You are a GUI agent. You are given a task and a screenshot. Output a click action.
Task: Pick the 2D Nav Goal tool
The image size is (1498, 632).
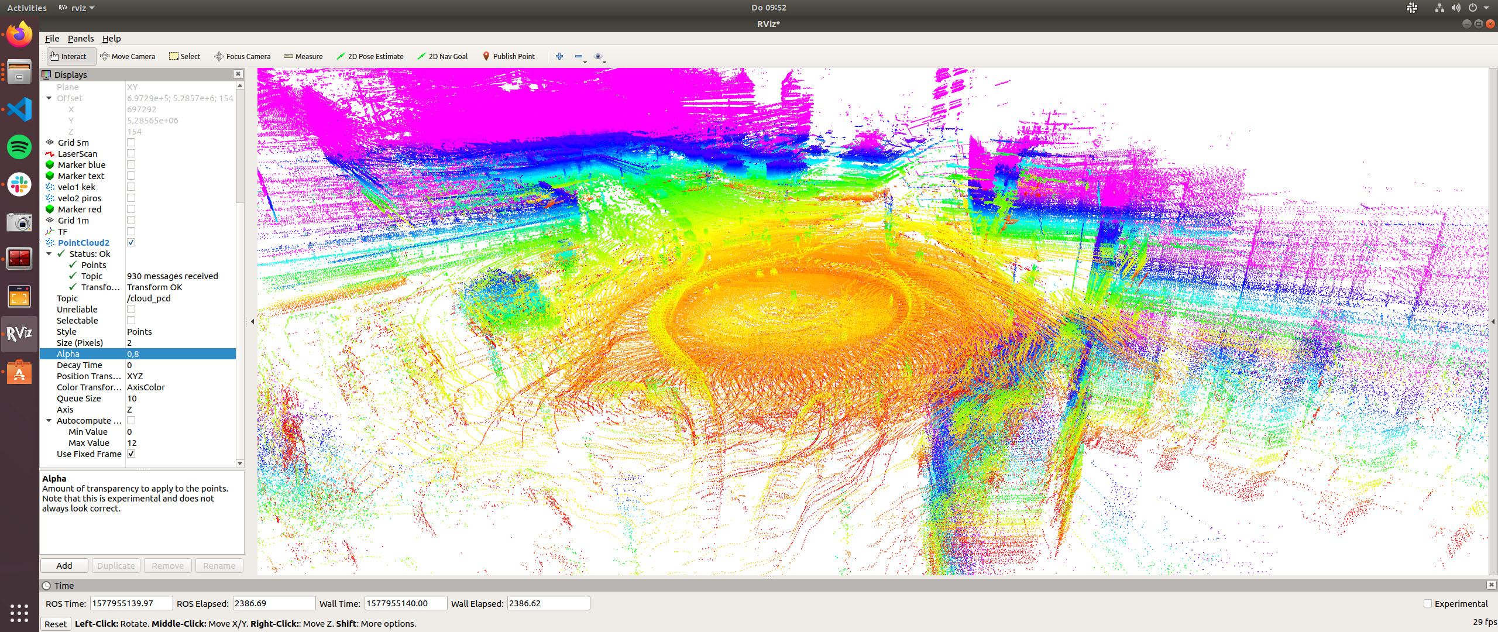point(442,56)
